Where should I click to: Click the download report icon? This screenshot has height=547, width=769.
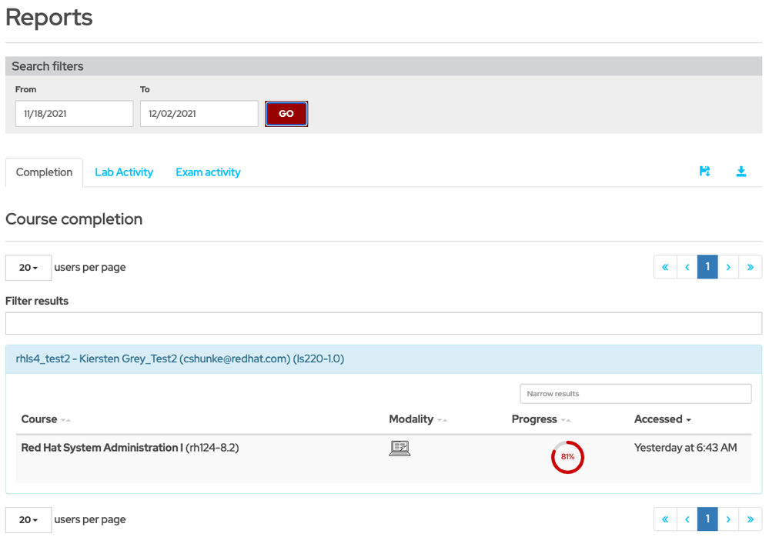click(741, 172)
